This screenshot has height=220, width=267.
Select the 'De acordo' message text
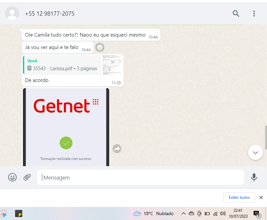(37, 80)
